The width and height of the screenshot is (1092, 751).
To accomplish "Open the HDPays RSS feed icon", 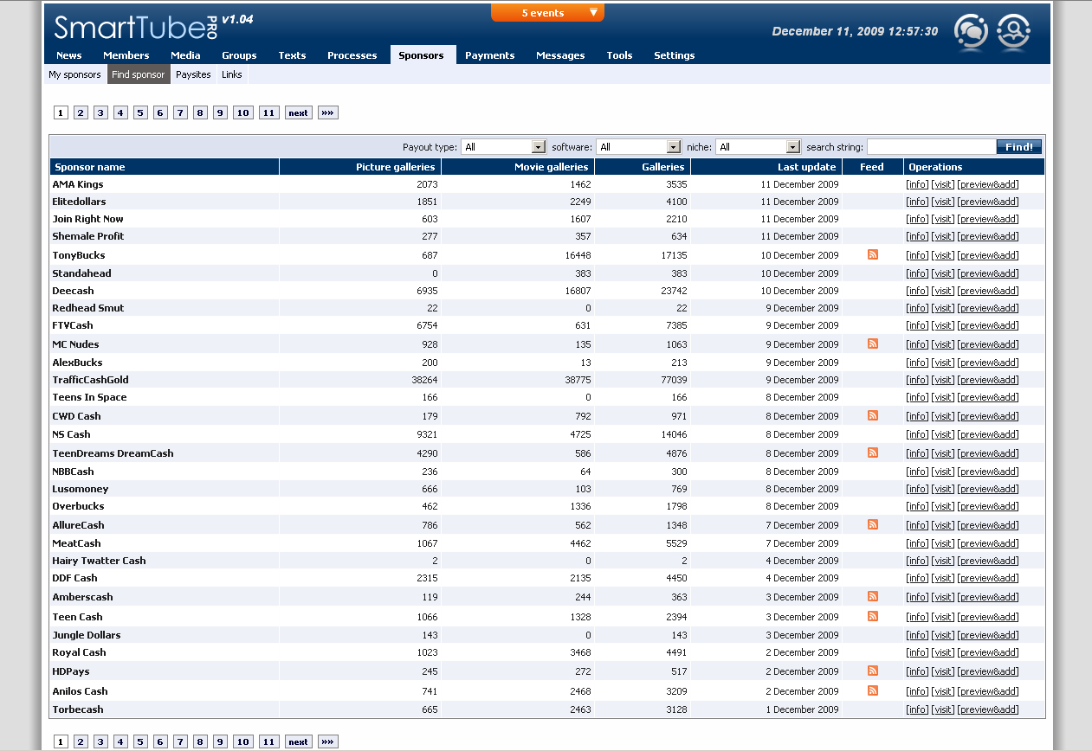I will (x=873, y=671).
